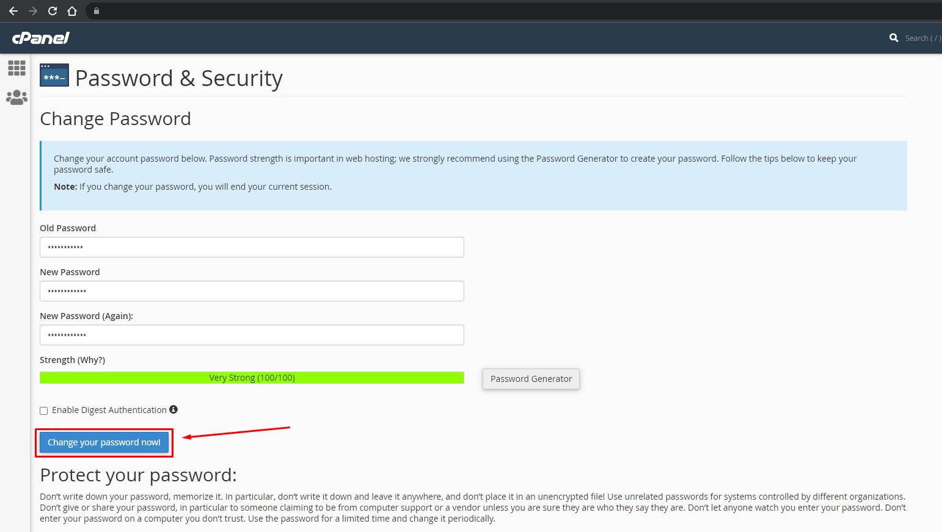This screenshot has height=532, width=942.
Task: Click the browser back arrow
Action: [x=13, y=10]
